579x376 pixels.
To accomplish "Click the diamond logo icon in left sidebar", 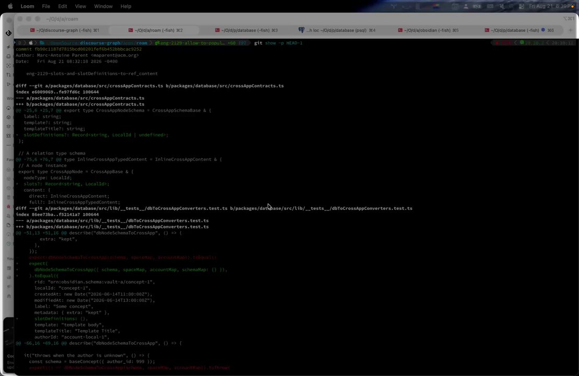I will [x=8, y=33].
